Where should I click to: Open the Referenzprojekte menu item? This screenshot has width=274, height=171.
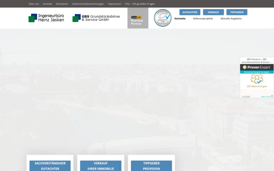[203, 19]
